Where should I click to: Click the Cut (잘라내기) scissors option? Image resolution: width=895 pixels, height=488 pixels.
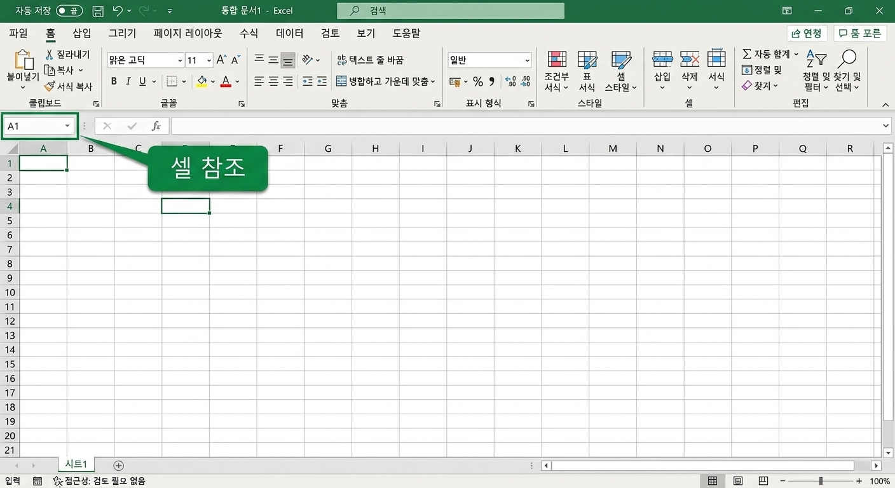[67, 55]
